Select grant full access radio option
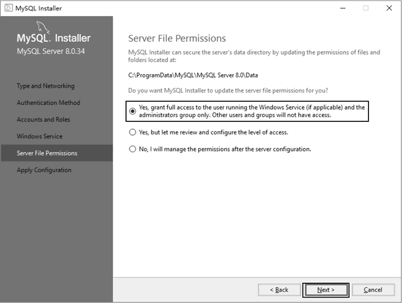The width and height of the screenshot is (403, 304). tap(132, 111)
